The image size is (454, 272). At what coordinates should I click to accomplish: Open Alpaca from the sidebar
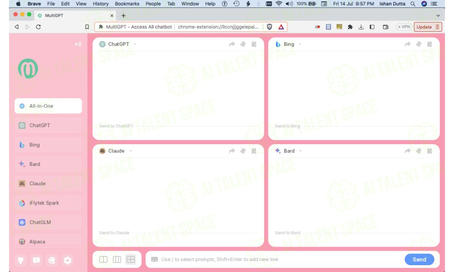48,241
